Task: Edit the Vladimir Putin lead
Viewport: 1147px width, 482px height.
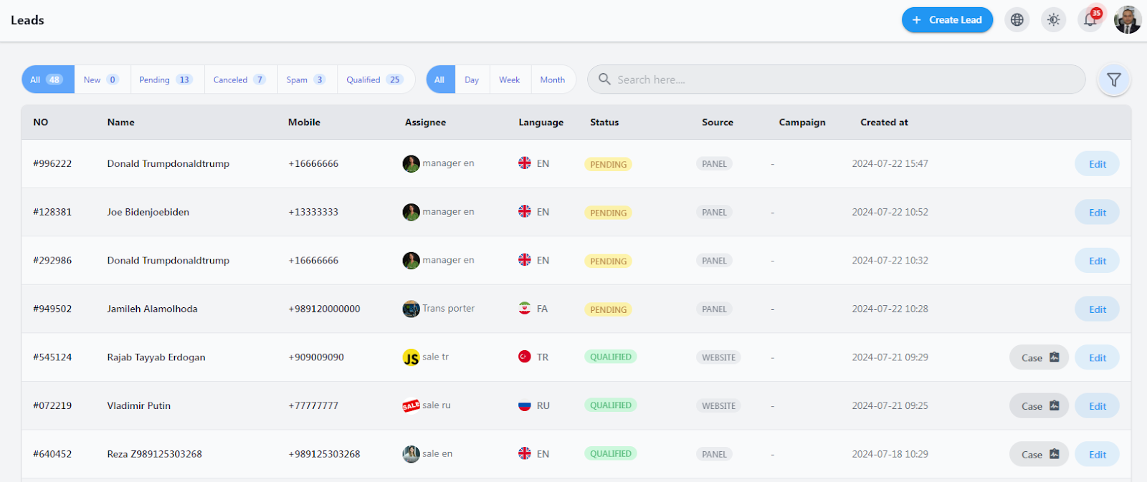Action: click(1097, 406)
